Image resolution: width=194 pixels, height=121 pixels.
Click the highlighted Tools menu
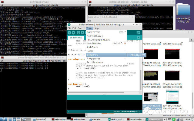coord(89,28)
